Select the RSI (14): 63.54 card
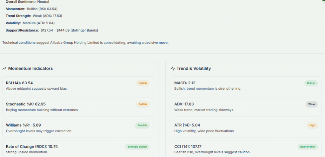Viewport: 325px width, 157px height. [77, 86]
